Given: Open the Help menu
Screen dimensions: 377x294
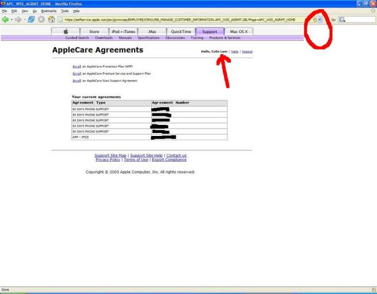Looking at the screenshot, I should pyautogui.click(x=77, y=11).
